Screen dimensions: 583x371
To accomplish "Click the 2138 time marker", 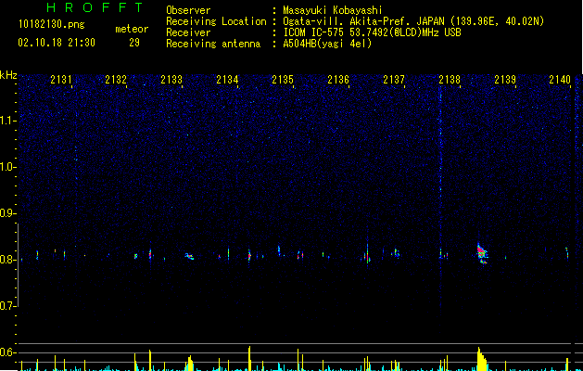I will 450,80.
